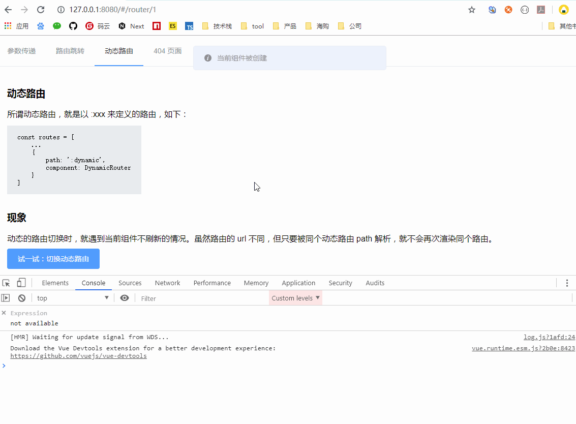Screen dimensions: 576x424
Task: View site information icon in address bar
Action: pyautogui.click(x=61, y=10)
